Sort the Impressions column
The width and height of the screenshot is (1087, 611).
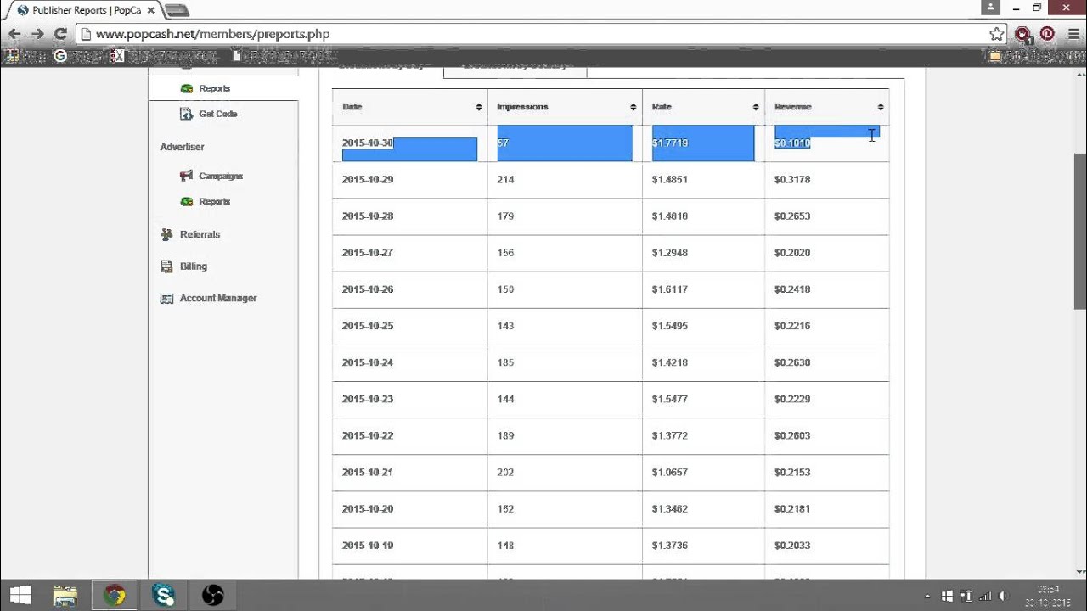632,106
